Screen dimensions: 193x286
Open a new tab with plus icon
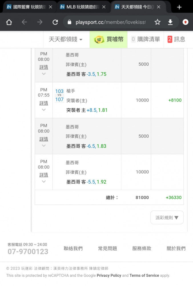click(179, 7)
